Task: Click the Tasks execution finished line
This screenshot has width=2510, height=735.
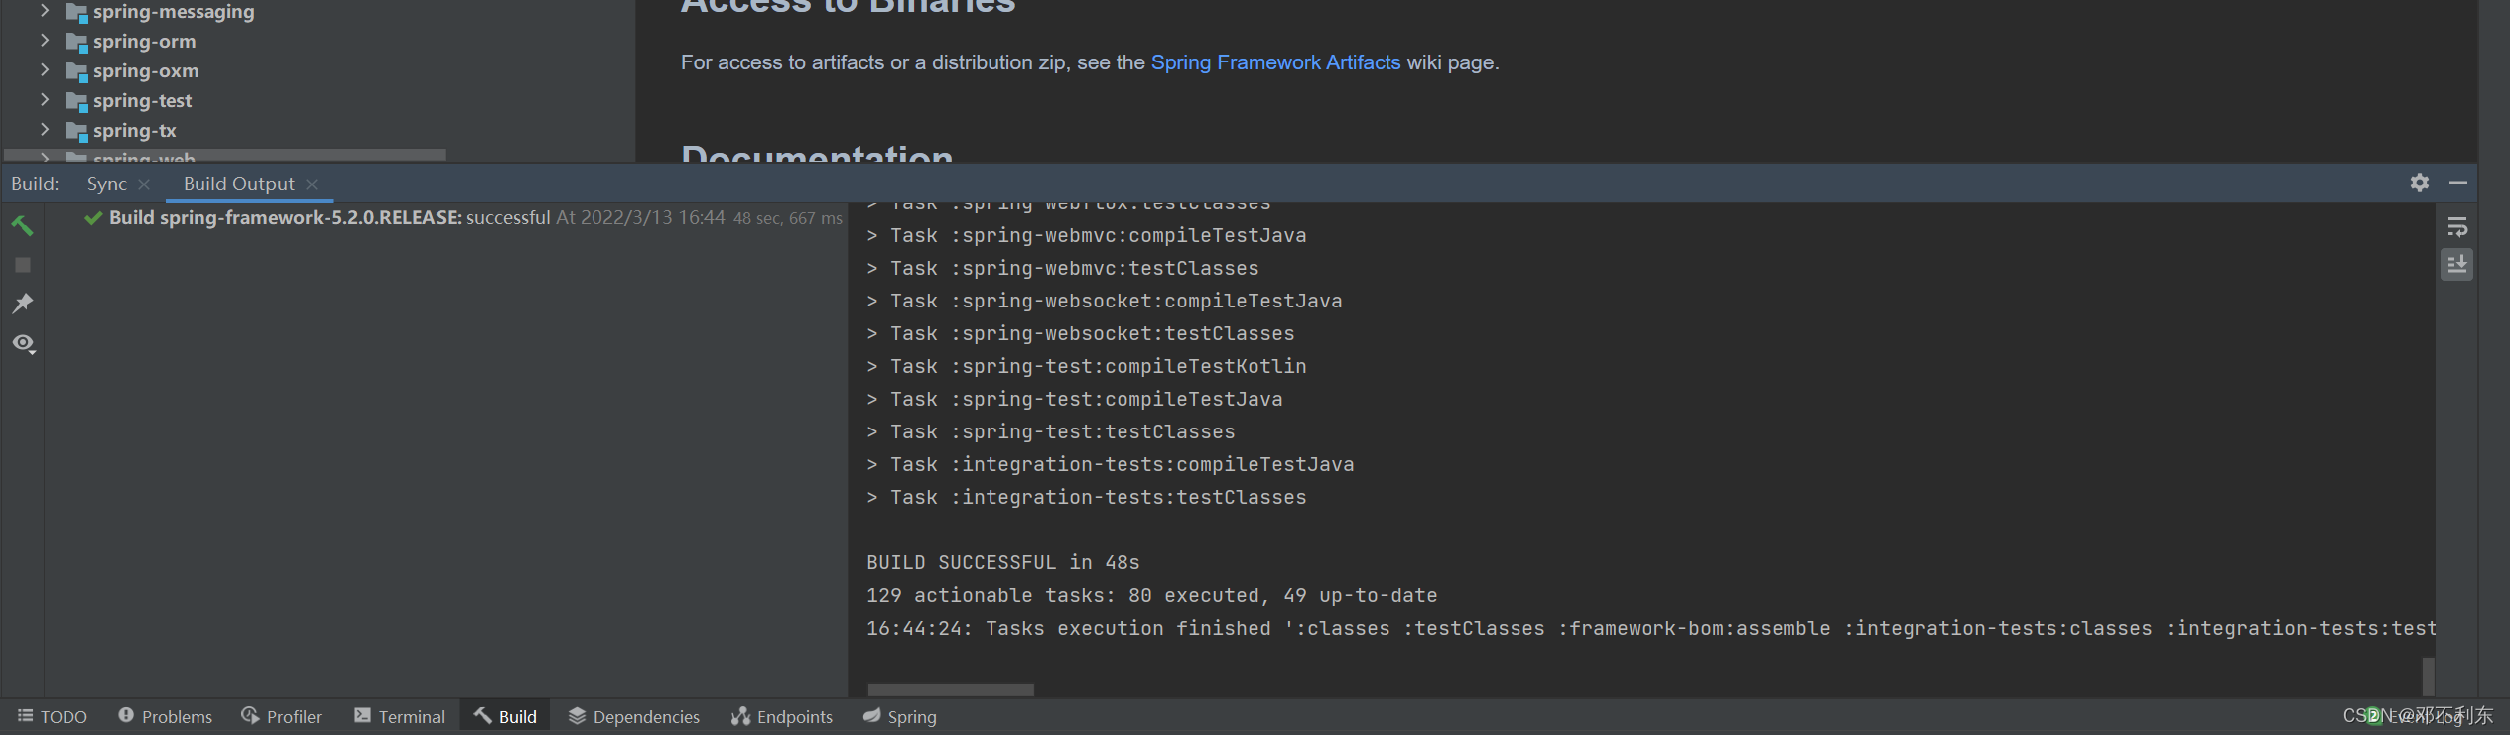Action: click(1651, 629)
